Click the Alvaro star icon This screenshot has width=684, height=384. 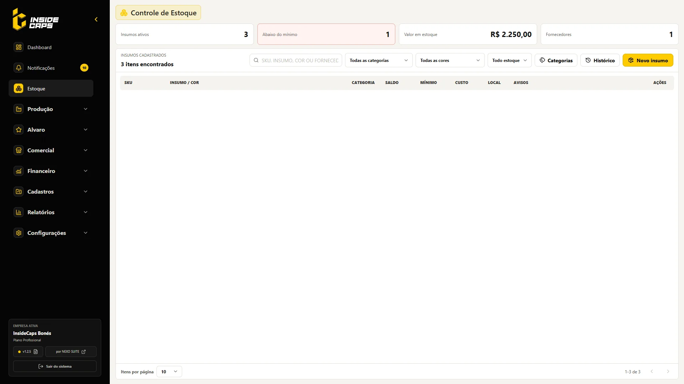(x=19, y=130)
